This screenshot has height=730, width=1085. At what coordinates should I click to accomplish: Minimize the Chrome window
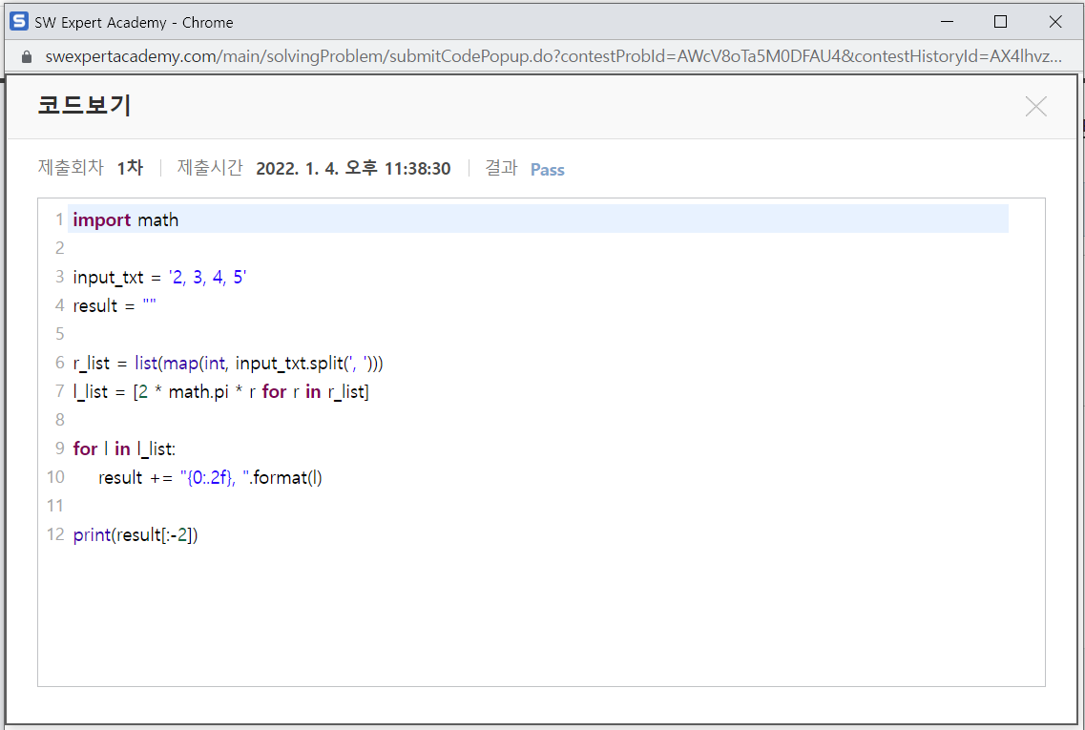(948, 21)
